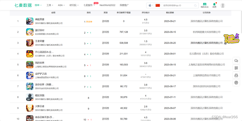Expand the 工具 menu

pos(50,5)
